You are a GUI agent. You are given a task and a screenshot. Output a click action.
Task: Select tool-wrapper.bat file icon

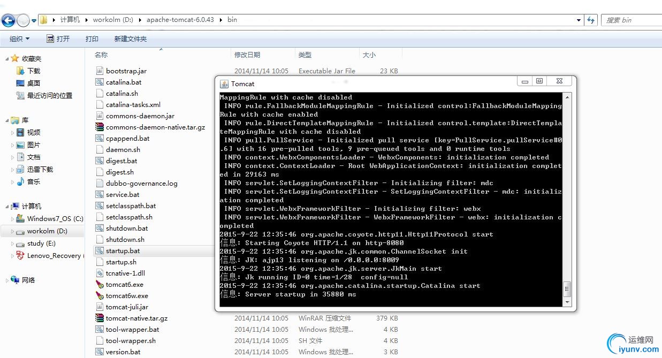point(100,329)
